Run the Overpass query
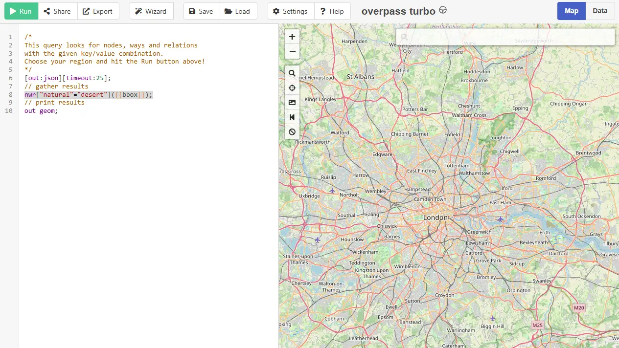The image size is (619, 348). click(x=21, y=11)
